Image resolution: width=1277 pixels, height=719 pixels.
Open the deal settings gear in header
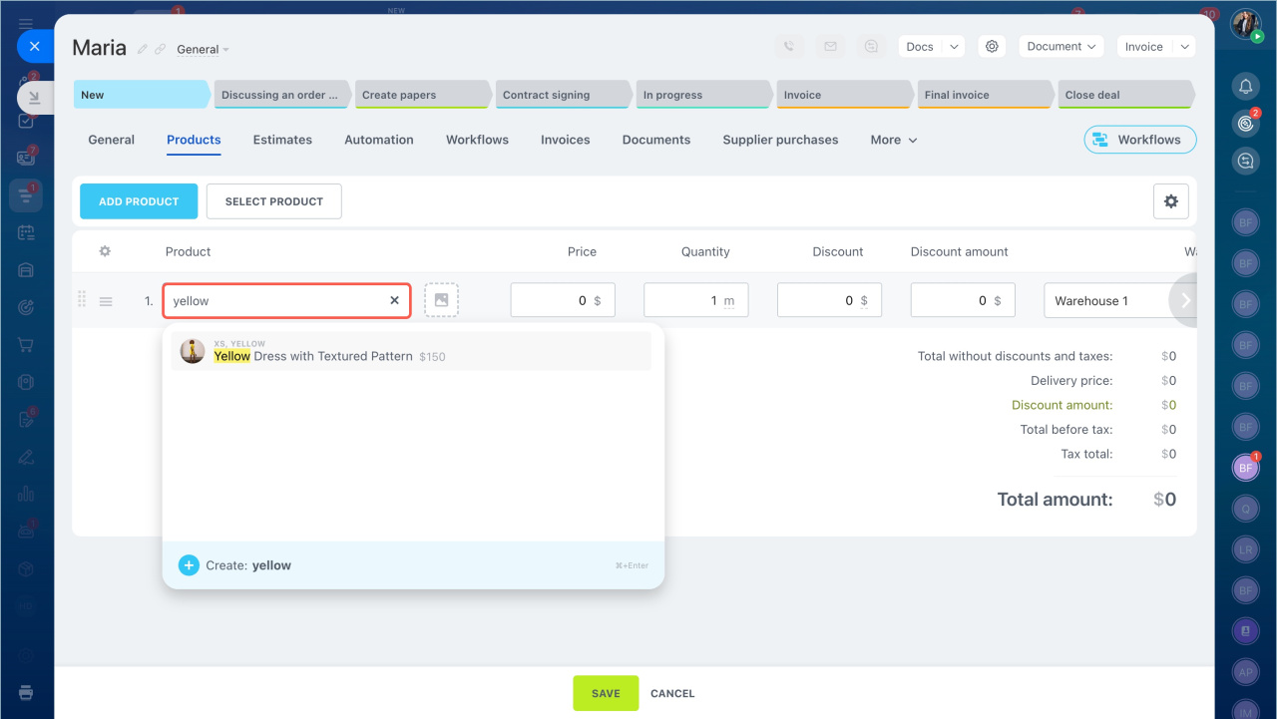[992, 47]
